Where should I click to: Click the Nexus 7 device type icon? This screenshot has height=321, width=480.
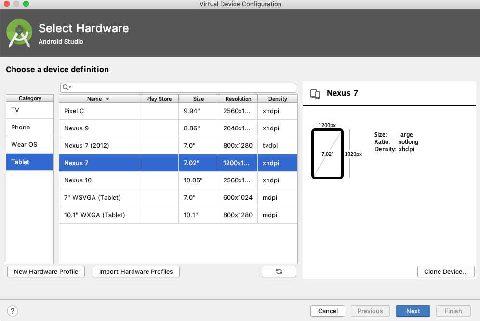tap(315, 93)
